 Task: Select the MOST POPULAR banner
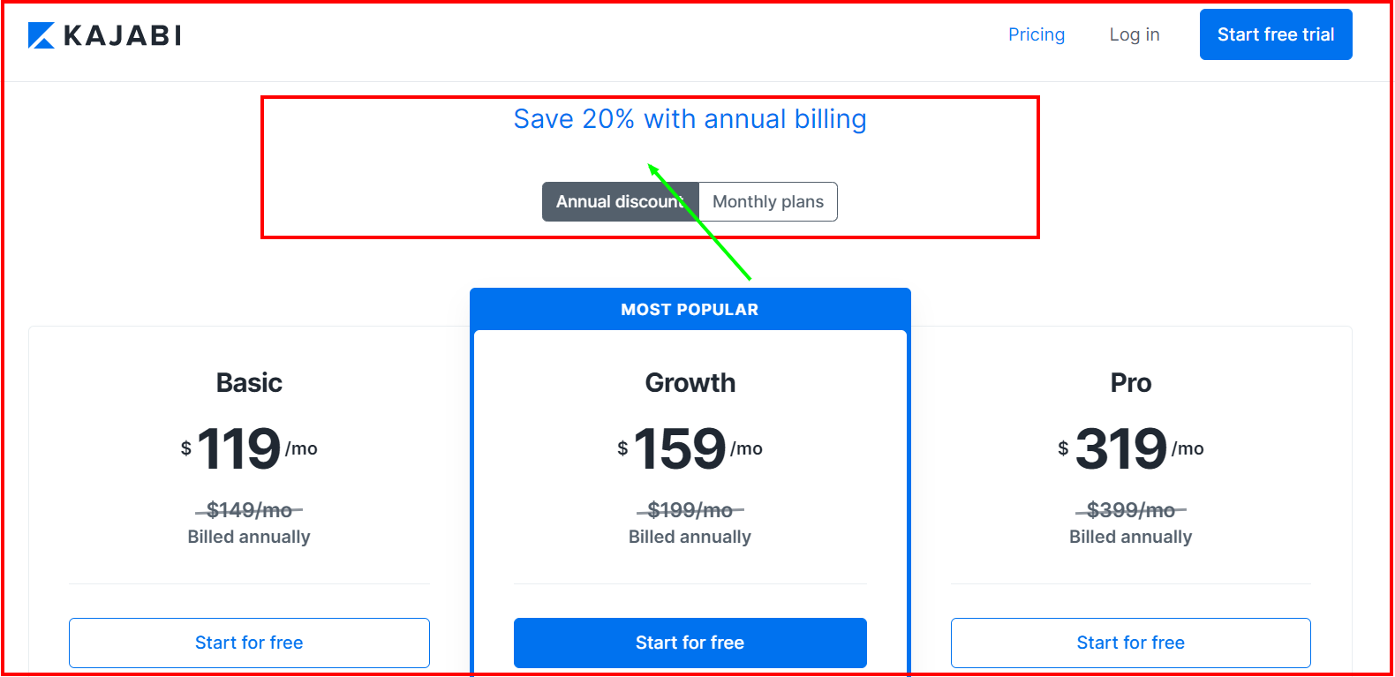[x=690, y=309]
